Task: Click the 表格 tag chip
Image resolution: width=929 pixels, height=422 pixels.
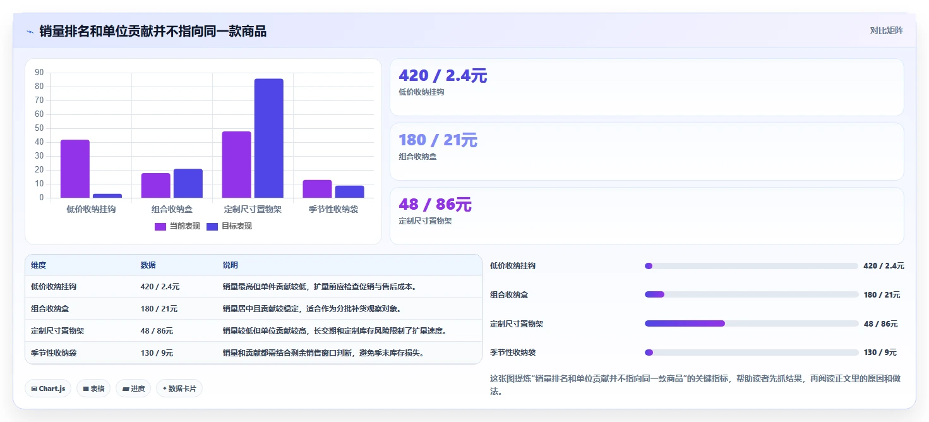Action: (93, 389)
